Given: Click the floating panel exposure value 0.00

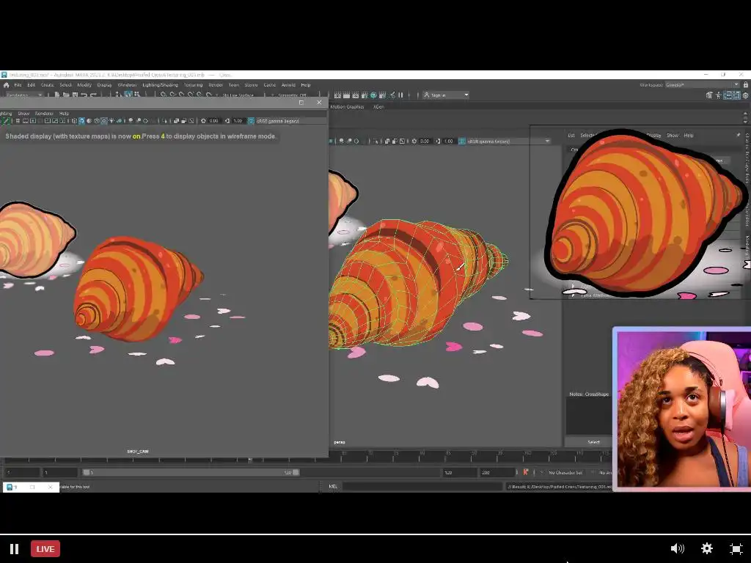Looking at the screenshot, I should 214,121.
